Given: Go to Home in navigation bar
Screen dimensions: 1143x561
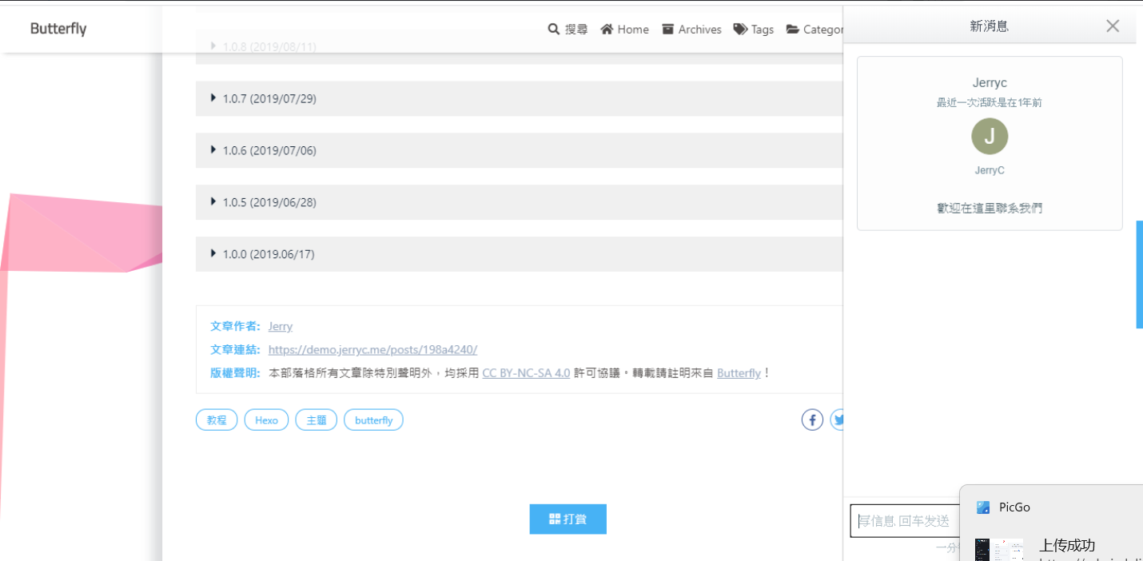Looking at the screenshot, I should click(x=624, y=29).
